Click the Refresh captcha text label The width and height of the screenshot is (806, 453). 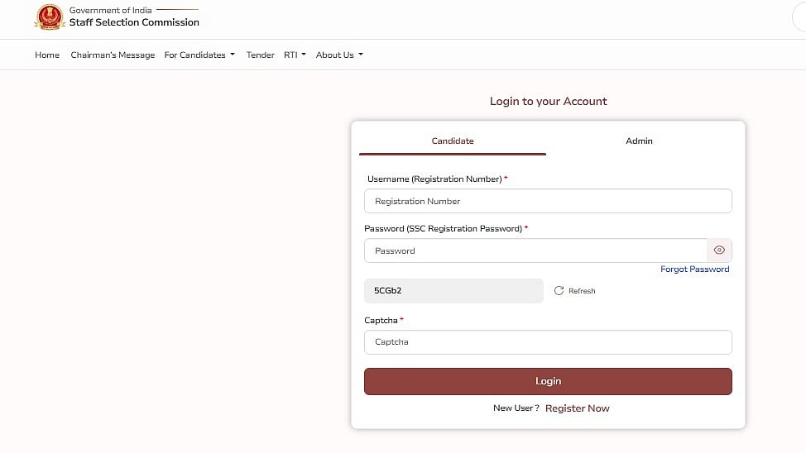click(x=582, y=291)
